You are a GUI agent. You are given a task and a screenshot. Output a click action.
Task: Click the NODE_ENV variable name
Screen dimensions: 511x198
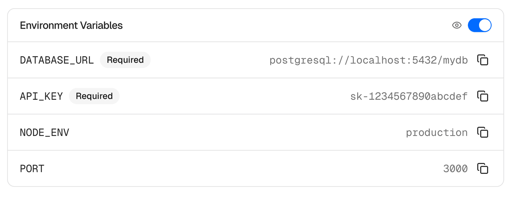pos(44,133)
